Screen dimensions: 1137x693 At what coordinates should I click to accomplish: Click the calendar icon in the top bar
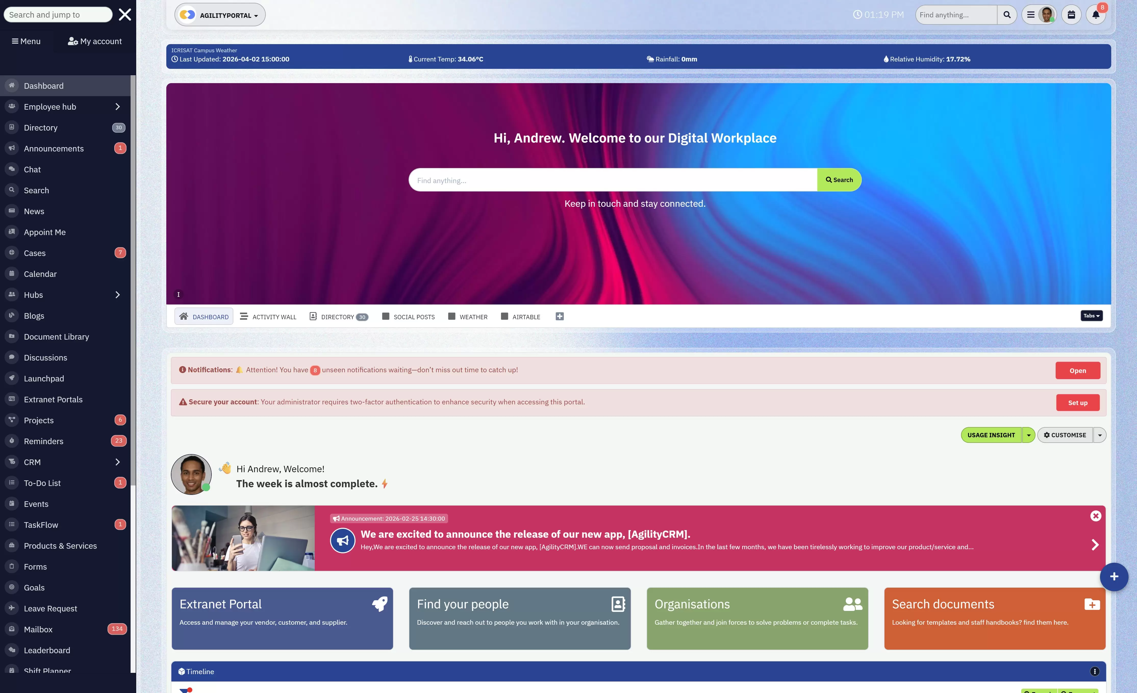coord(1071,14)
